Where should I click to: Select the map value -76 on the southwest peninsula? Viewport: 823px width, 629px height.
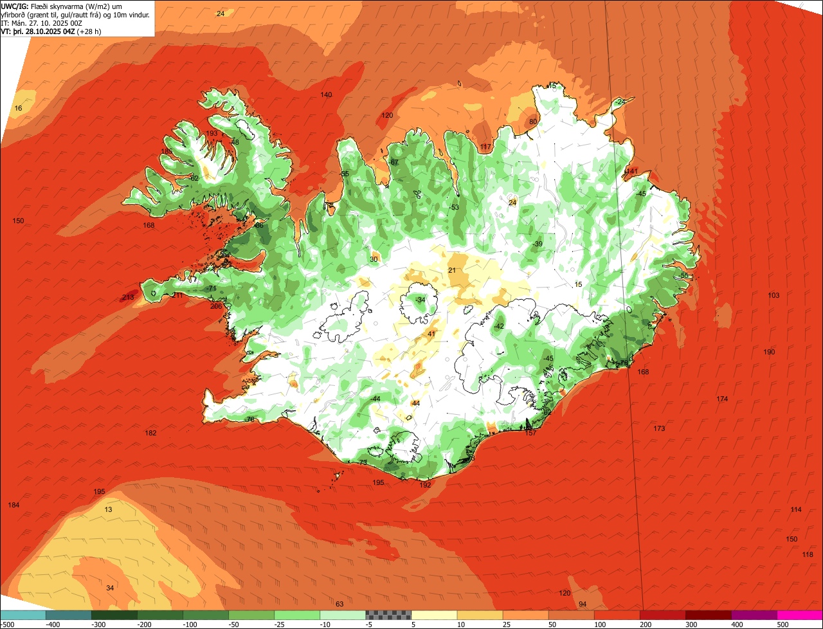click(249, 419)
